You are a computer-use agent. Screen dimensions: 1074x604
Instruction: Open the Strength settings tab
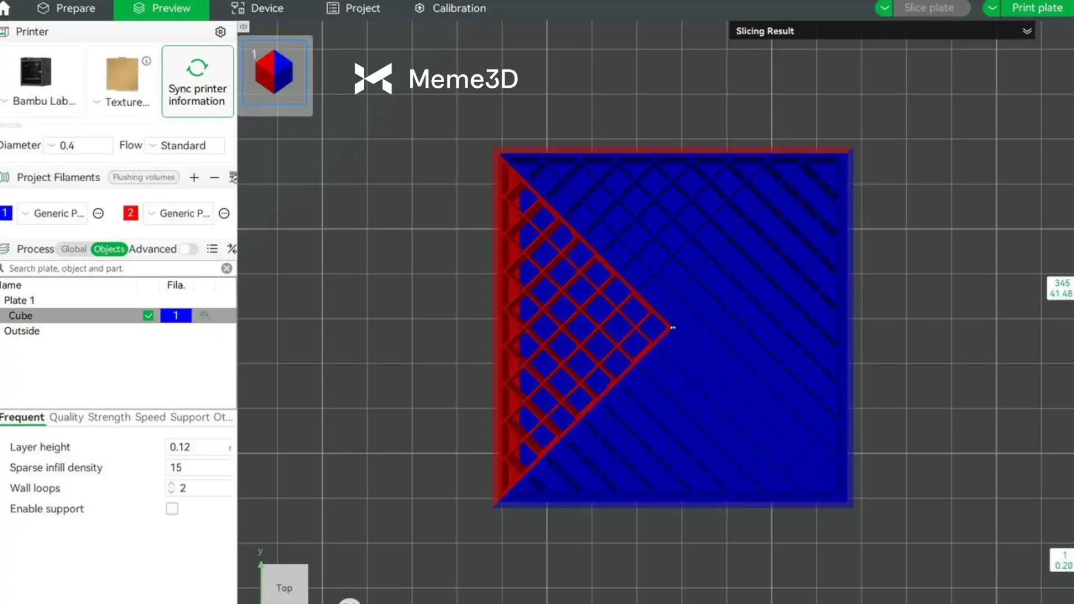click(109, 417)
